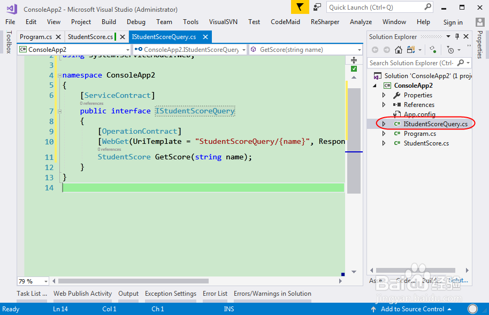Click the green check code analysis indicator
The image size is (489, 315).
tap(354, 69)
